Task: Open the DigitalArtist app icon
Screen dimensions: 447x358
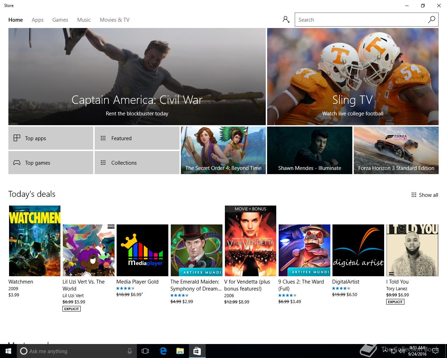Action: point(358,250)
